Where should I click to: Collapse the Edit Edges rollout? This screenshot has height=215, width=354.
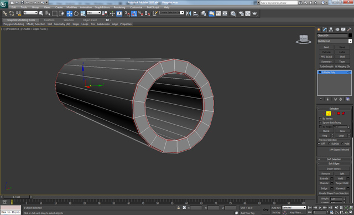tap(334, 163)
